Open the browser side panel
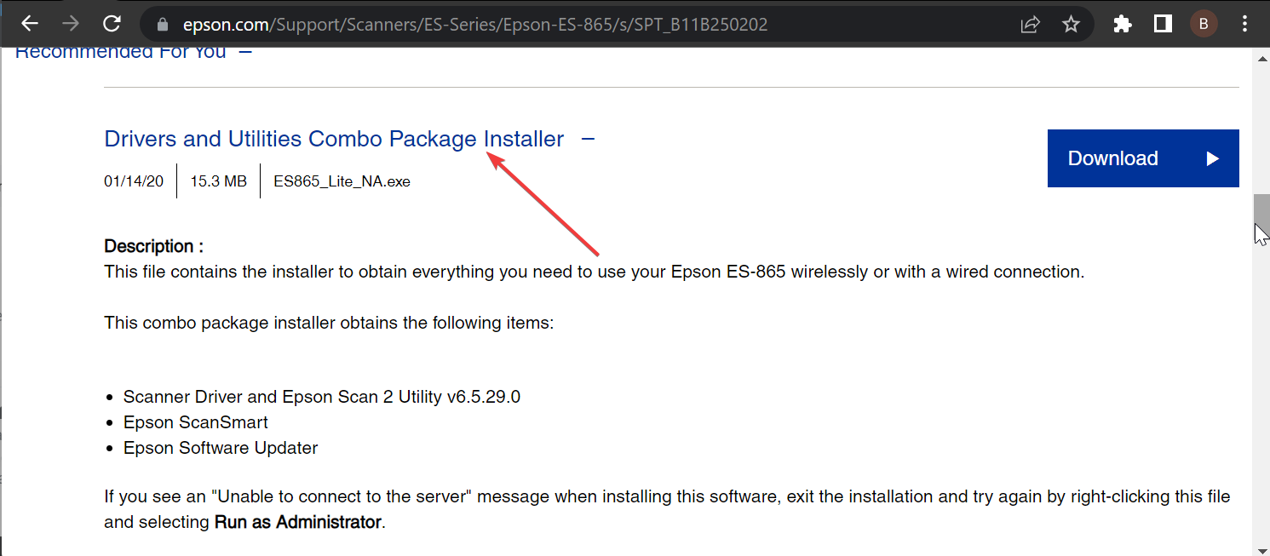This screenshot has width=1270, height=556. 1163,25
